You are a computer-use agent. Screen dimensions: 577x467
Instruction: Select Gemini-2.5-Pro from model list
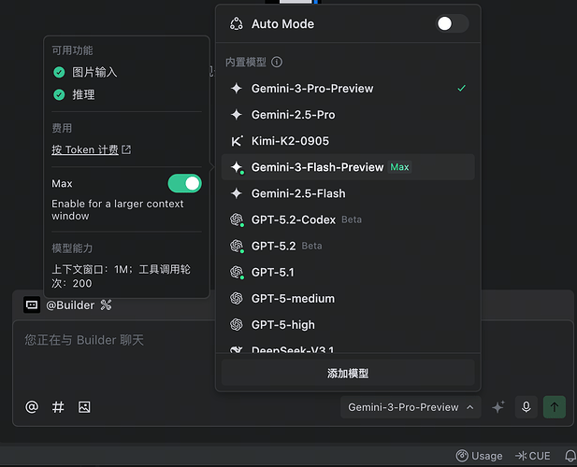coord(293,115)
